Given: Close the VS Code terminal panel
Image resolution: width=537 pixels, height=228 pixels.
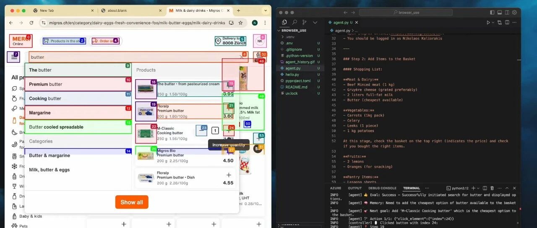Looking at the screenshot, I should [x=515, y=188].
